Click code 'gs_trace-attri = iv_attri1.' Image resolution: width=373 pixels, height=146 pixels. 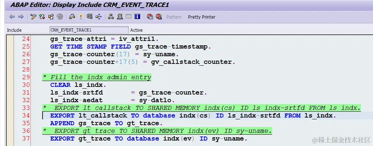[x=105, y=39]
